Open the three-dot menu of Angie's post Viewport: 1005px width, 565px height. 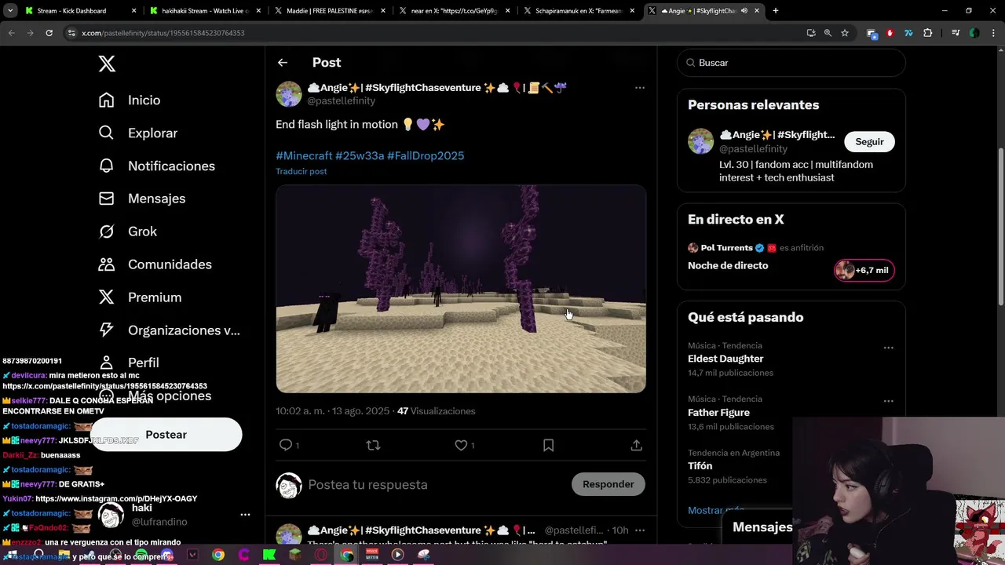tap(640, 88)
